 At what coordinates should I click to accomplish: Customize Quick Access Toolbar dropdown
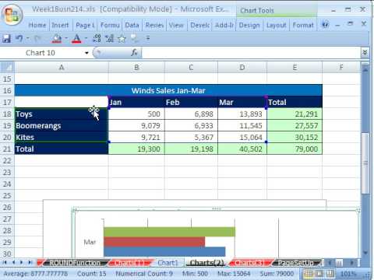coord(148,39)
